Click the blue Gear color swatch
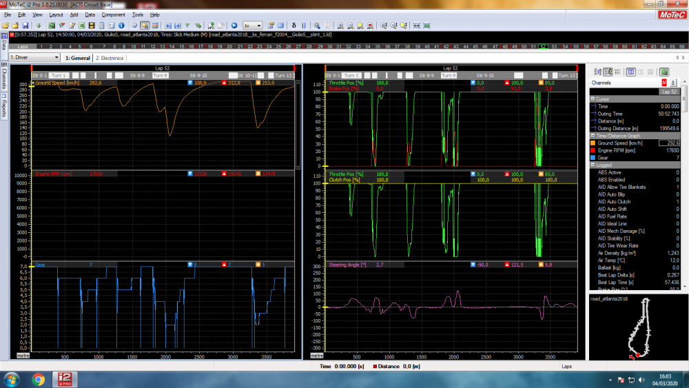The width and height of the screenshot is (689, 388). (593, 158)
